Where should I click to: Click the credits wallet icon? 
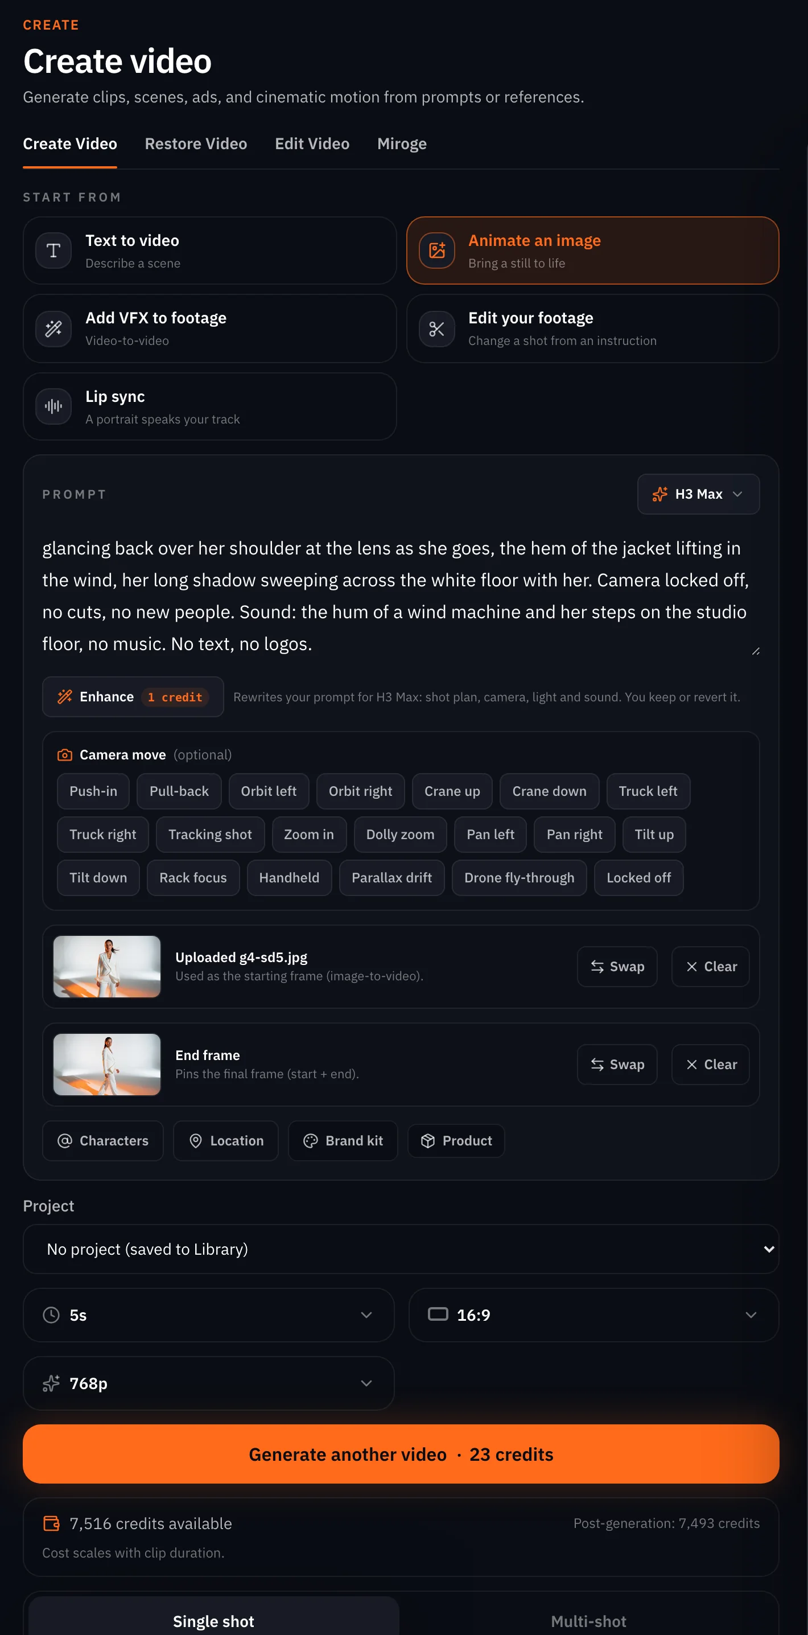51,1523
